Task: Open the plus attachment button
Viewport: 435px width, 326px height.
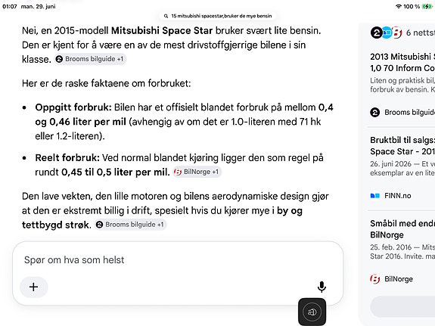Action: (33, 287)
